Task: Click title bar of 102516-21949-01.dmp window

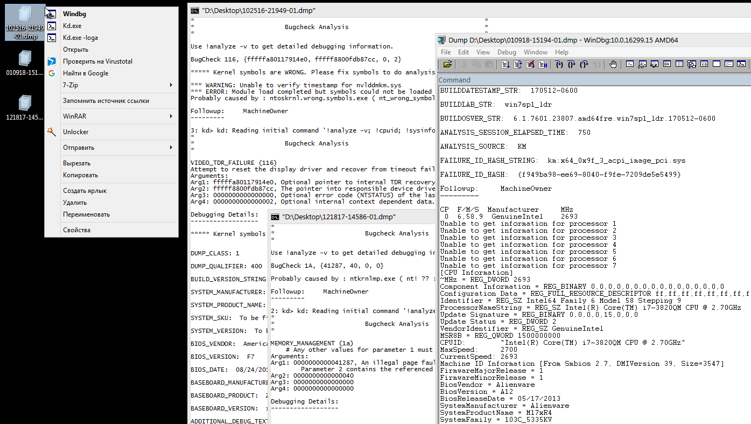Action: tap(469, 10)
